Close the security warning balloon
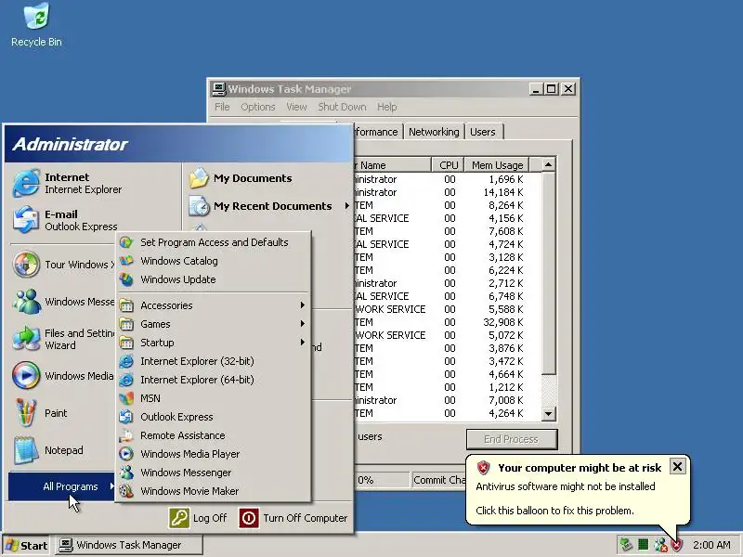The height and width of the screenshot is (557, 743). pyautogui.click(x=678, y=467)
